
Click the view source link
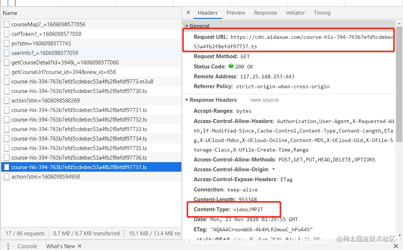pos(264,100)
